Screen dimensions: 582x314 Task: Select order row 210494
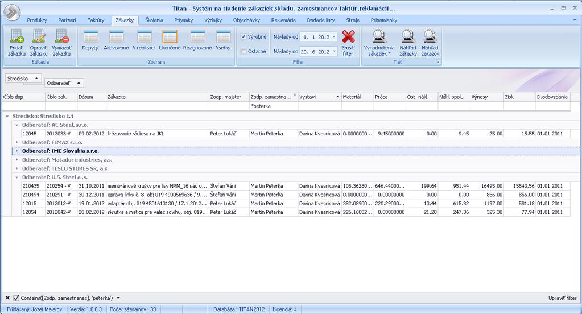(295, 195)
